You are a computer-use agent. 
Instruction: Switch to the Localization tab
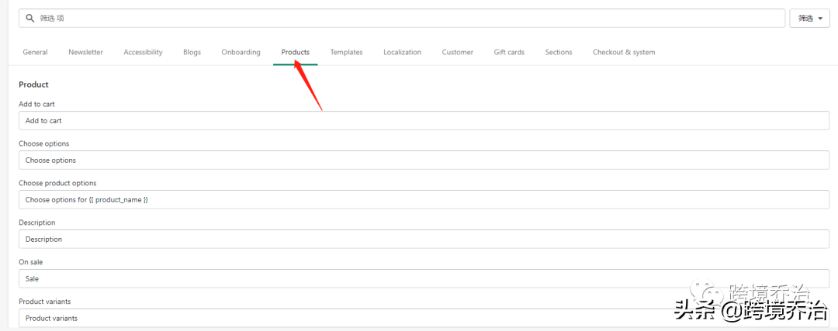click(403, 52)
